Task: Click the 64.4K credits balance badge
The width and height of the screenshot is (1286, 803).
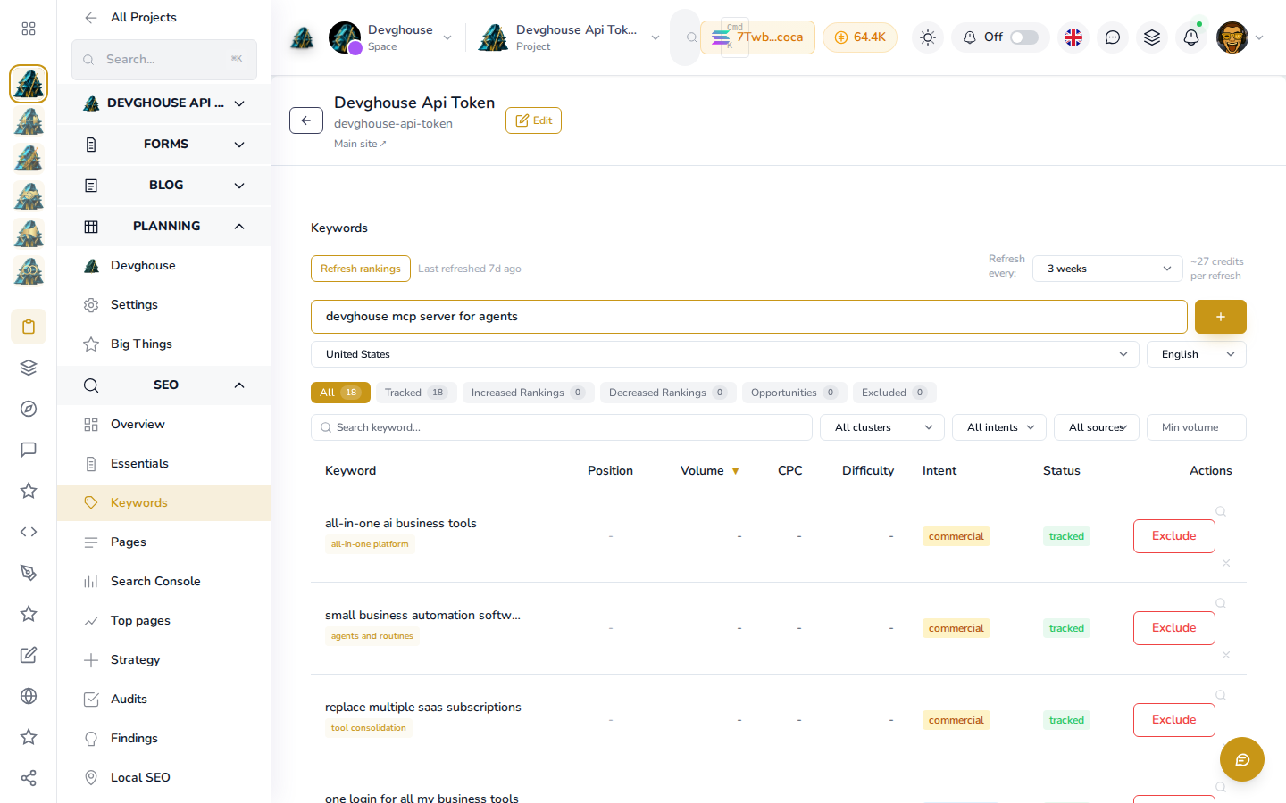Action: [860, 37]
